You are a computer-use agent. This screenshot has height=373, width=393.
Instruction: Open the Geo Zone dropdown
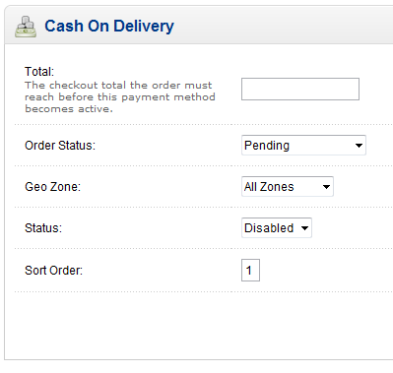pos(288,186)
